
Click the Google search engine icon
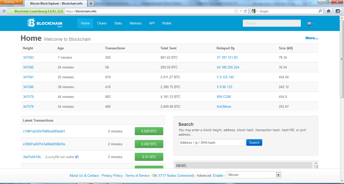(x=253, y=11)
